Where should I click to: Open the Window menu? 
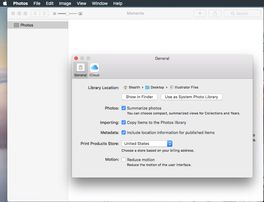100,3
